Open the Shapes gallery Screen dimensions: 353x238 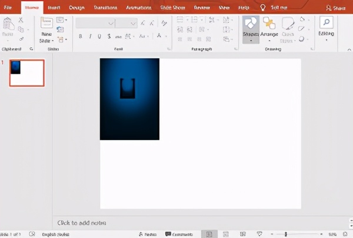[x=251, y=29]
